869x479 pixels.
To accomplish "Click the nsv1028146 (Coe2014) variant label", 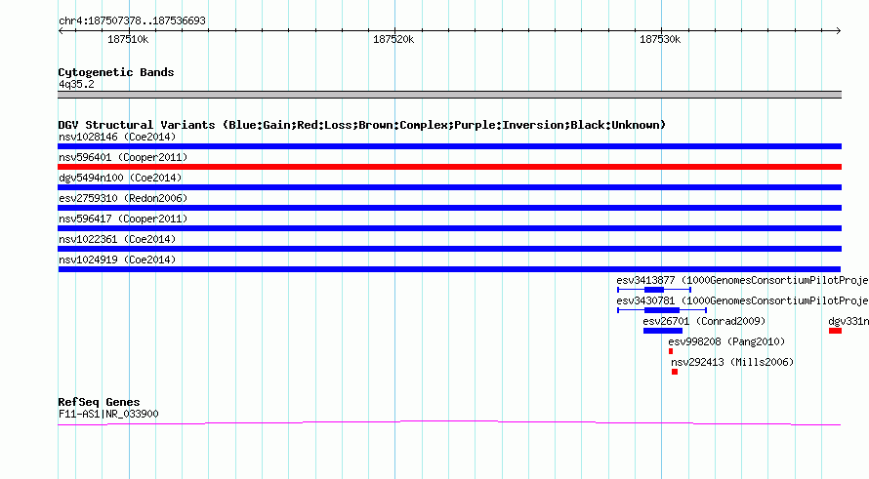I will 117,137.
